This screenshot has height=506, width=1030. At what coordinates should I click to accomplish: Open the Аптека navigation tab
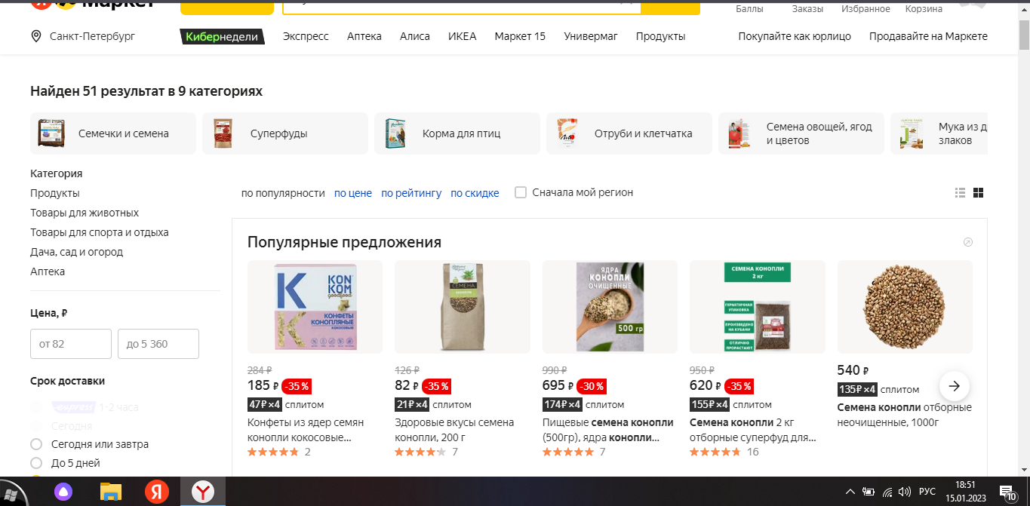[364, 36]
